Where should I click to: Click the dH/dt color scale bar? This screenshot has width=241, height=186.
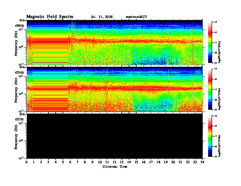(x=210, y=43)
